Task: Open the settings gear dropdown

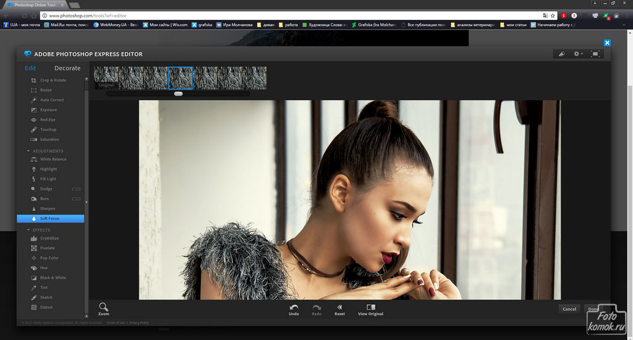Action: point(578,54)
